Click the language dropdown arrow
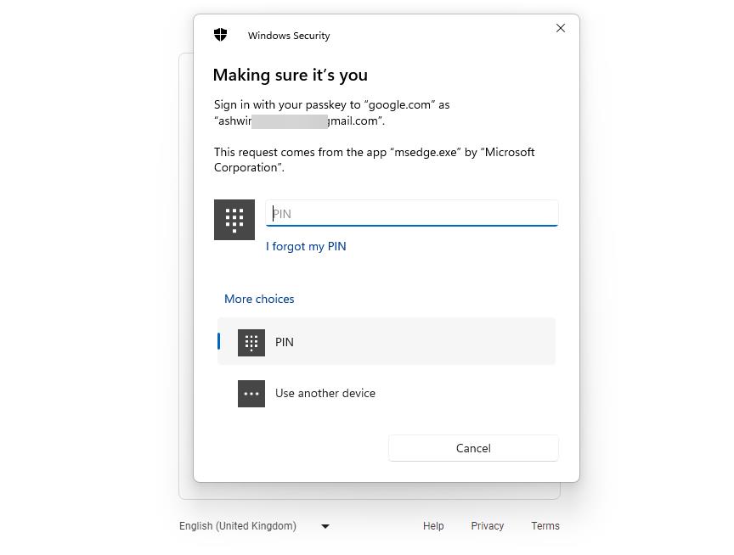Screen dimensions: 734x555 point(325,526)
